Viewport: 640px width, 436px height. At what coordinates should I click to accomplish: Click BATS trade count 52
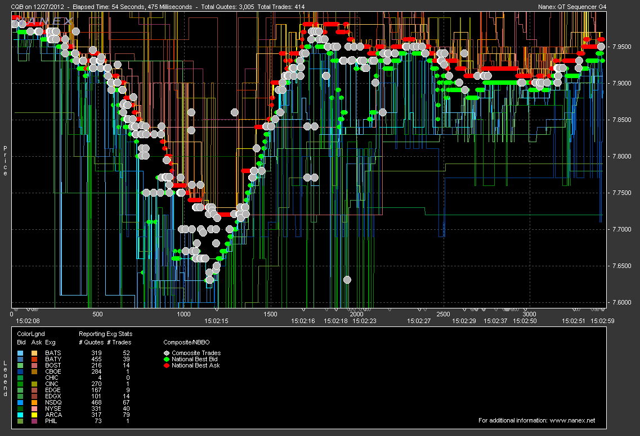coord(126,353)
